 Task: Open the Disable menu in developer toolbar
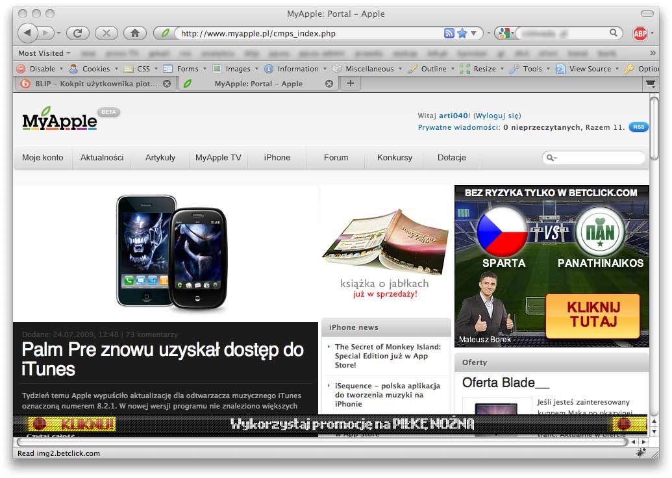pos(40,69)
